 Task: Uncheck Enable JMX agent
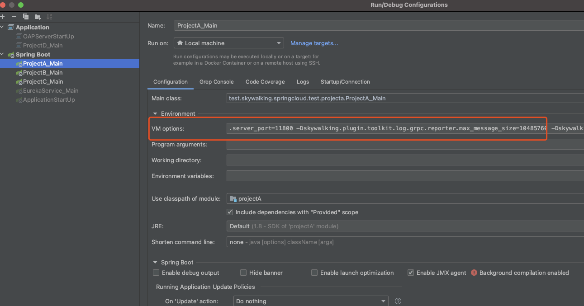pos(411,273)
